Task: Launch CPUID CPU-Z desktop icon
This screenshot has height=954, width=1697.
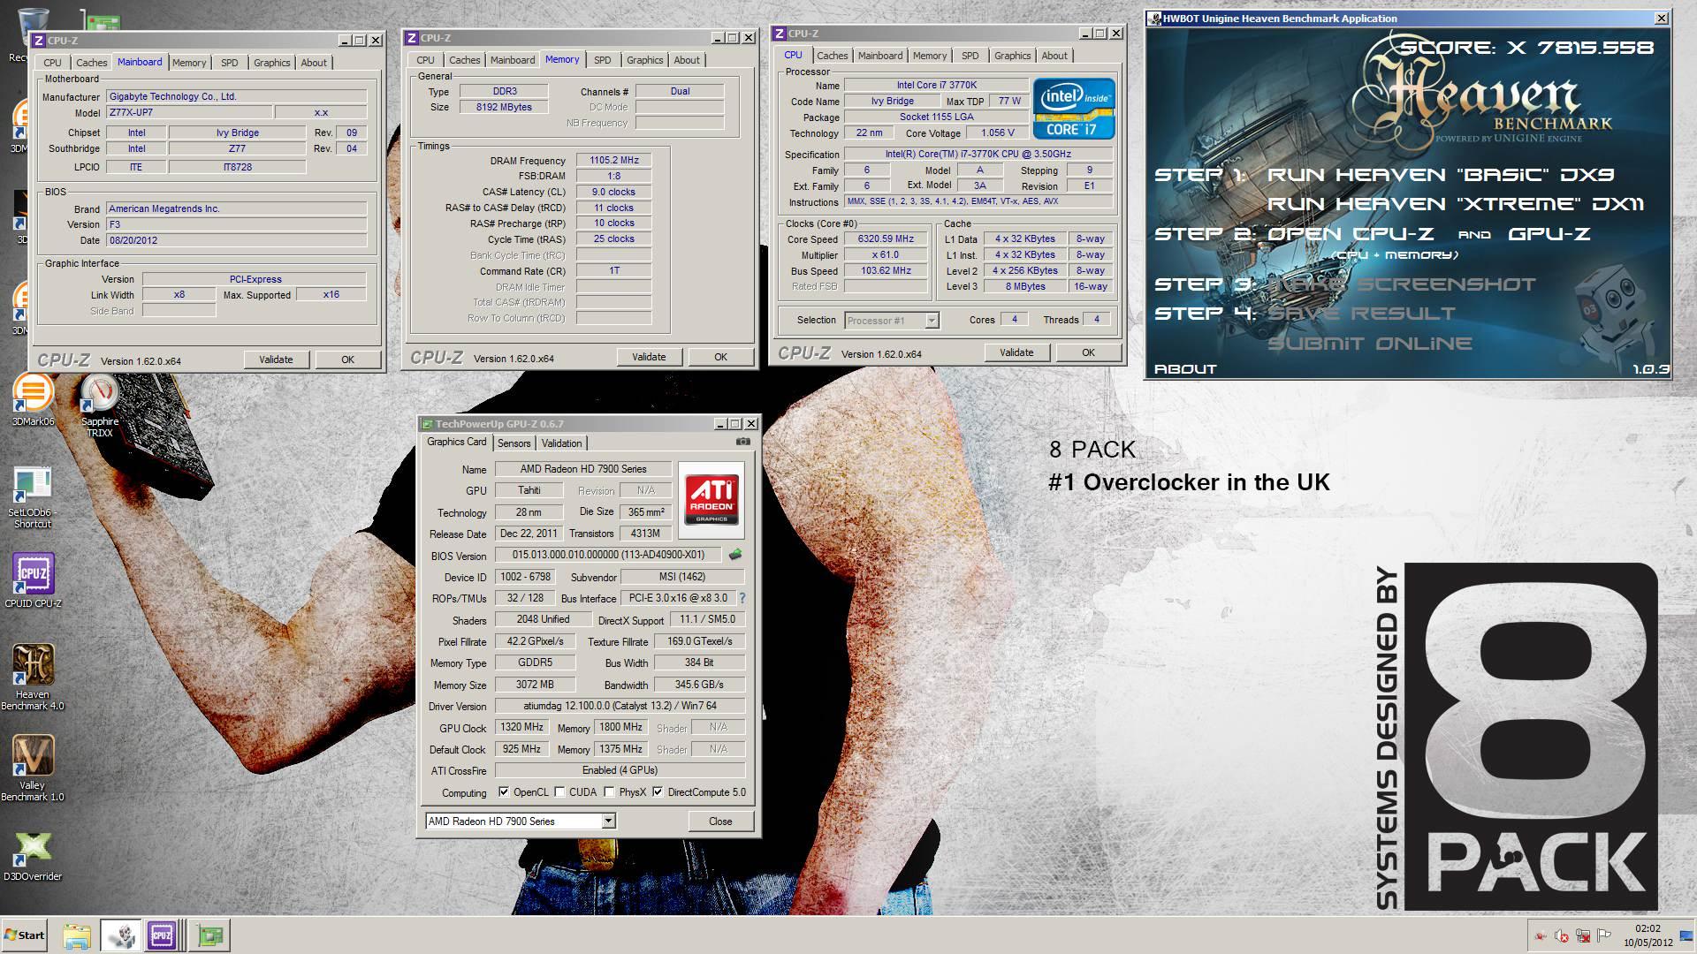Action: 33,580
